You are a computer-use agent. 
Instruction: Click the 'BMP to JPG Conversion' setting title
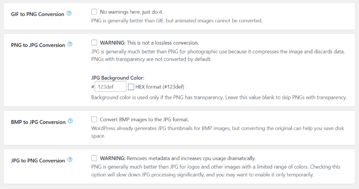pyautogui.click(x=38, y=122)
